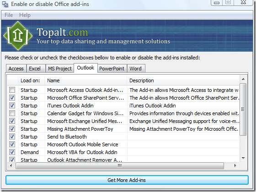
Task: Click the Load on column header
Action: (32, 80)
